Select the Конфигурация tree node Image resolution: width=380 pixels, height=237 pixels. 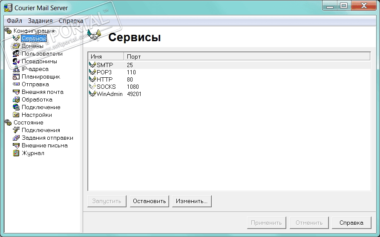point(34,31)
